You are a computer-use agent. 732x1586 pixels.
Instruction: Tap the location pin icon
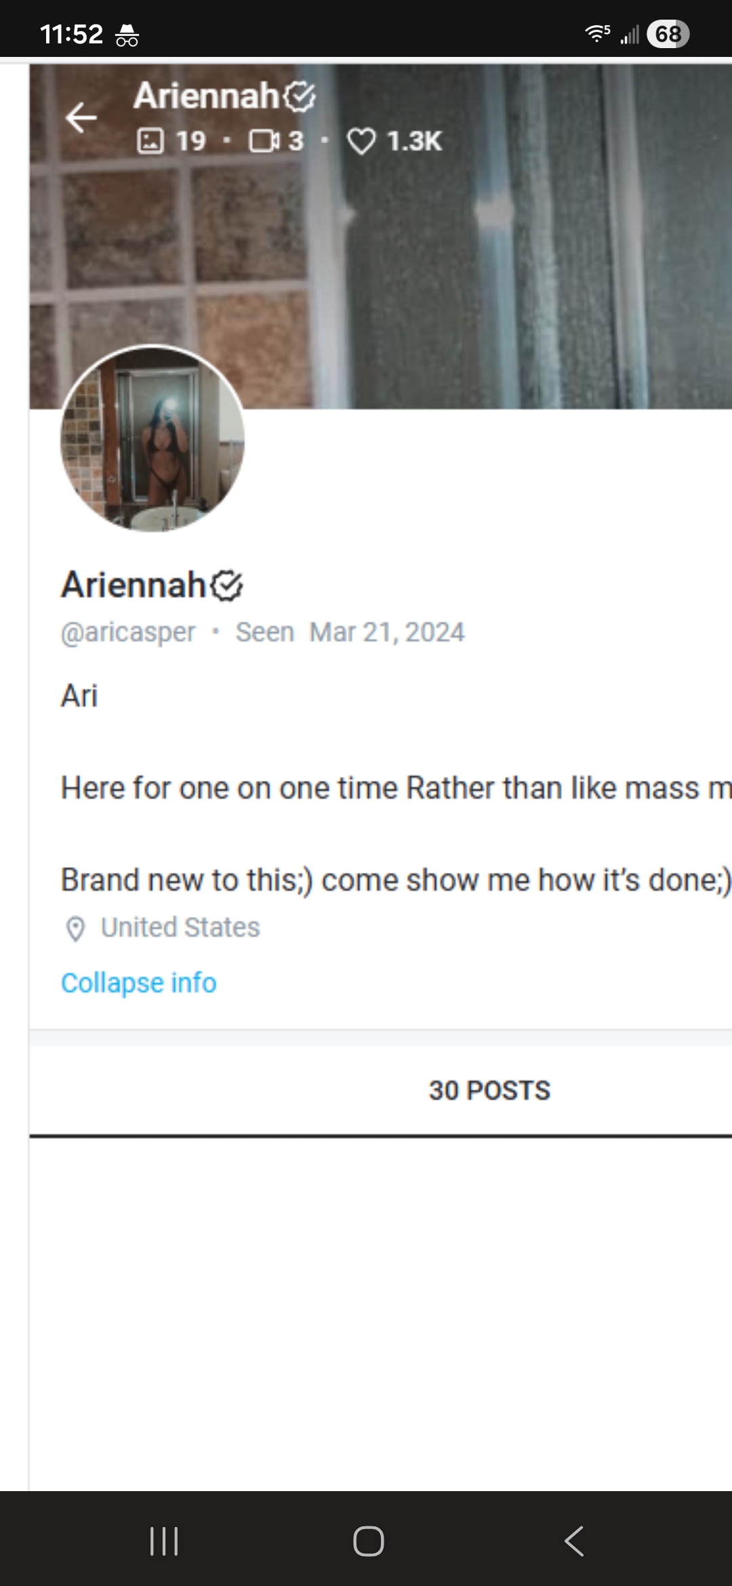[75, 929]
